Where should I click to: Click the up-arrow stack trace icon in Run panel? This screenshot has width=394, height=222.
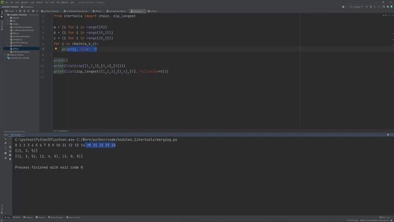coord(10,139)
